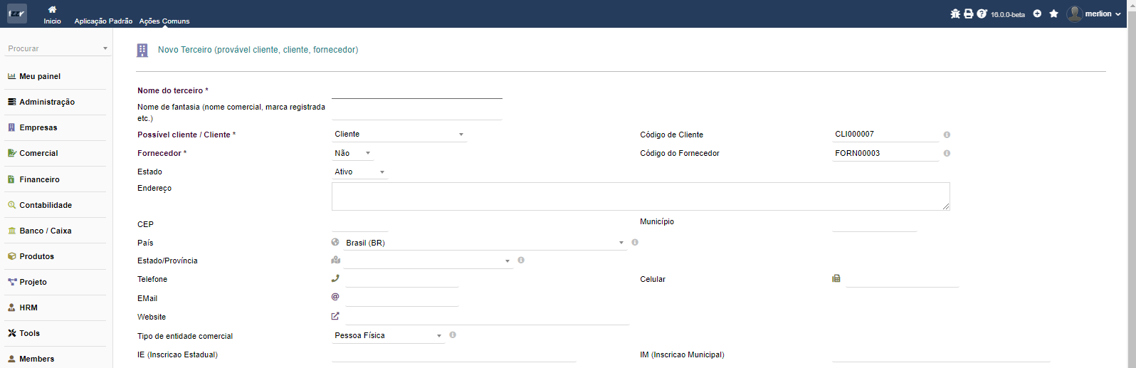Click into the Endereço text area
This screenshot has height=368, width=1136.
click(x=640, y=196)
